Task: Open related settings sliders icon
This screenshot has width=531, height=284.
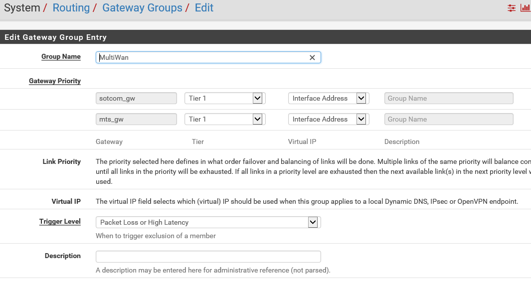Action: point(512,8)
